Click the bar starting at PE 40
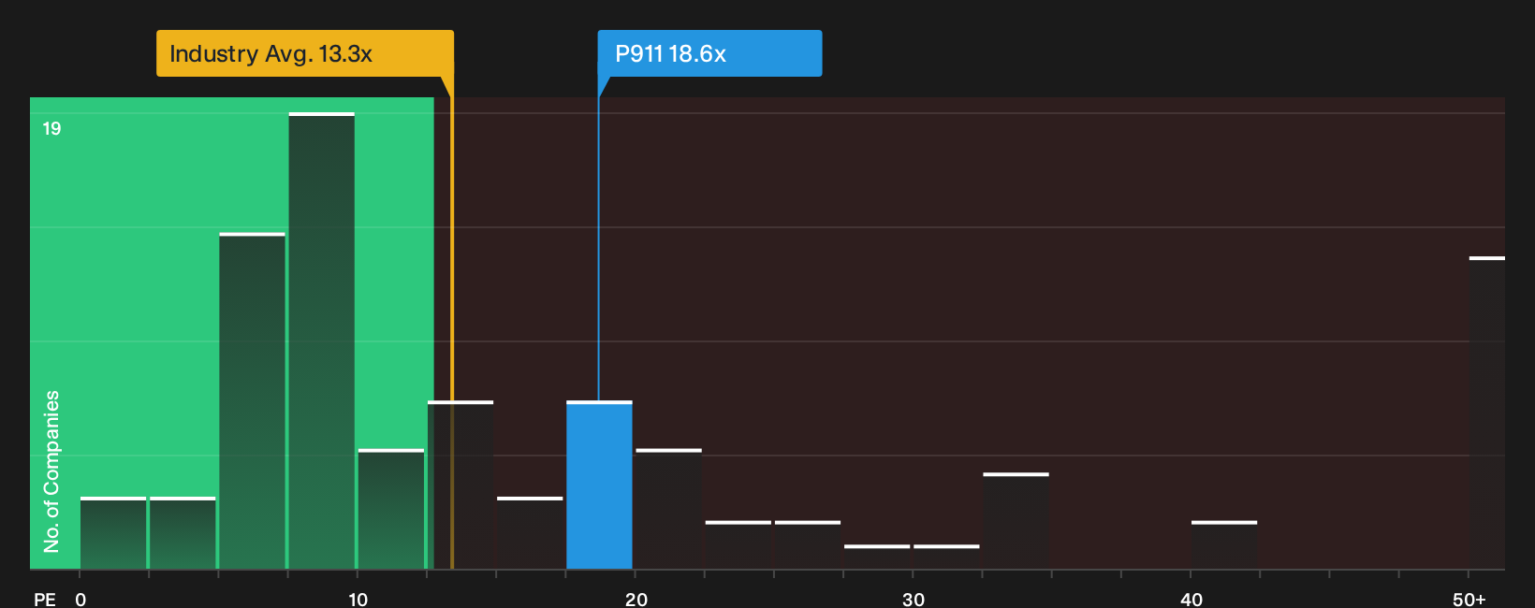 click(x=1224, y=544)
